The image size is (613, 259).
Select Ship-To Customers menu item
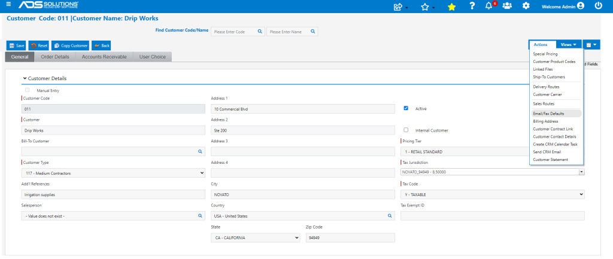[x=549, y=77]
